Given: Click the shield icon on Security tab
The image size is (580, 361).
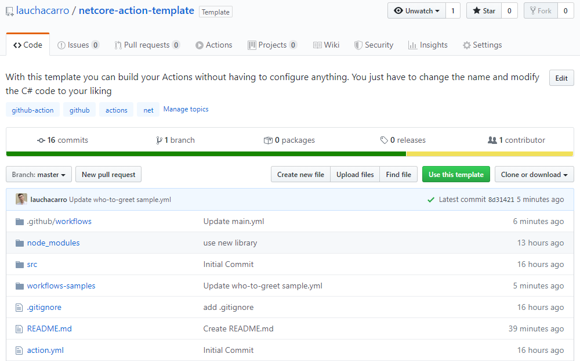Looking at the screenshot, I should tap(358, 45).
